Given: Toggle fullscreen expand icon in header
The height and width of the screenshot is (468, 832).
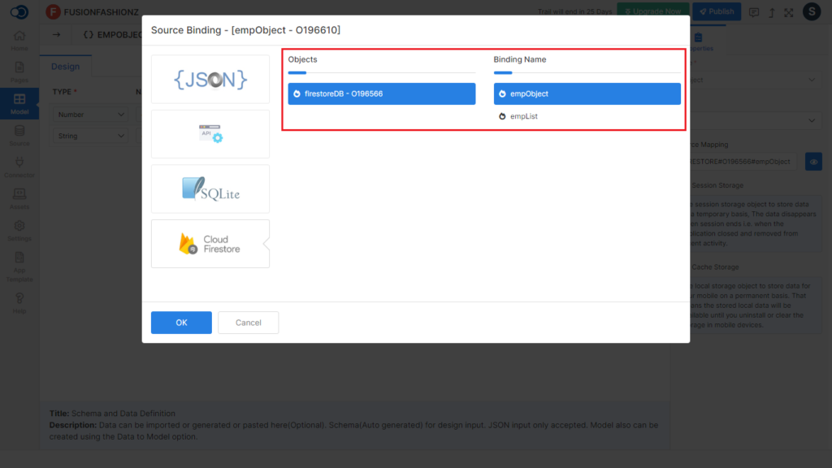Looking at the screenshot, I should coord(789,12).
